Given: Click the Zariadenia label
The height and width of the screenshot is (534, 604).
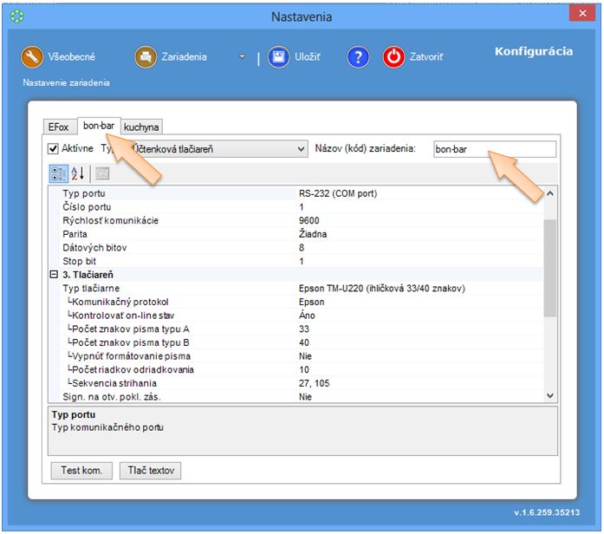Looking at the screenshot, I should coord(184,57).
